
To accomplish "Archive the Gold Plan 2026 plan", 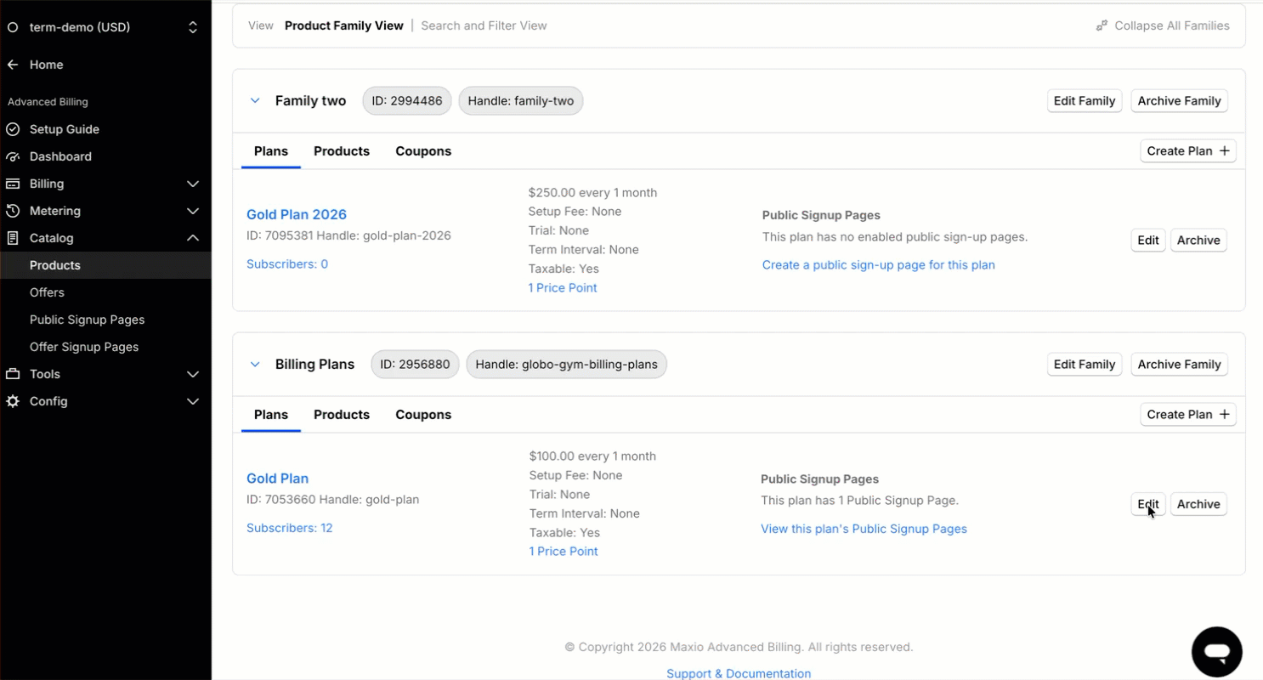I will click(x=1198, y=241).
